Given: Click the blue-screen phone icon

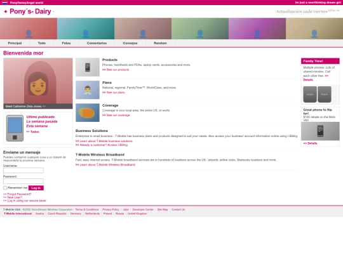Looking at the screenshot, I should coord(15,128).
